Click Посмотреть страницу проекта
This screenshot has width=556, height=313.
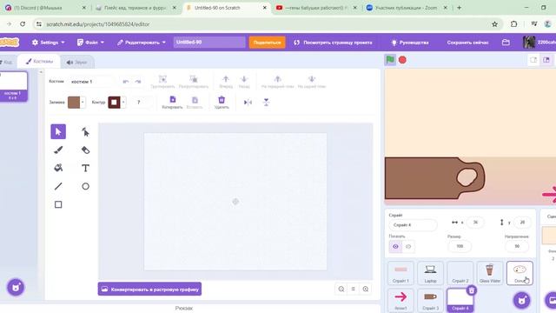coord(333,43)
